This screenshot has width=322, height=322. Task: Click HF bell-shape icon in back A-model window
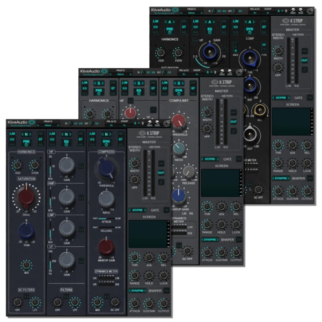pyautogui.click(x=224, y=48)
